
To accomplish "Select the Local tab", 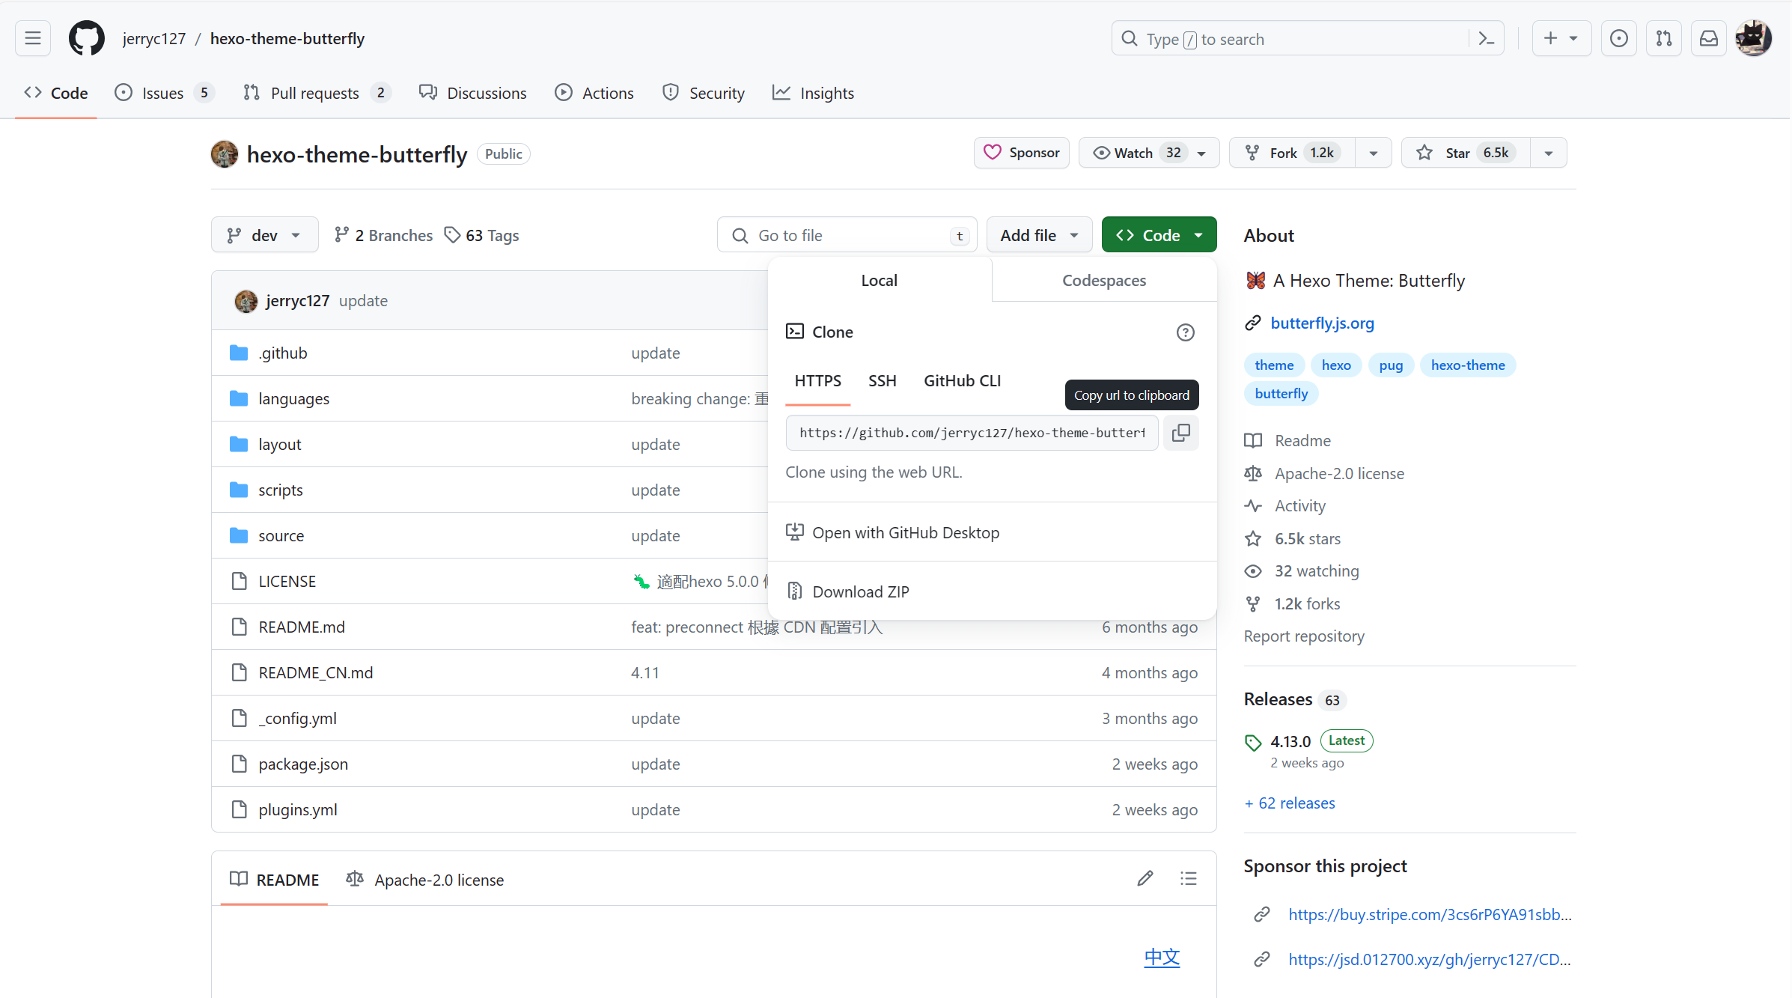I will point(879,280).
